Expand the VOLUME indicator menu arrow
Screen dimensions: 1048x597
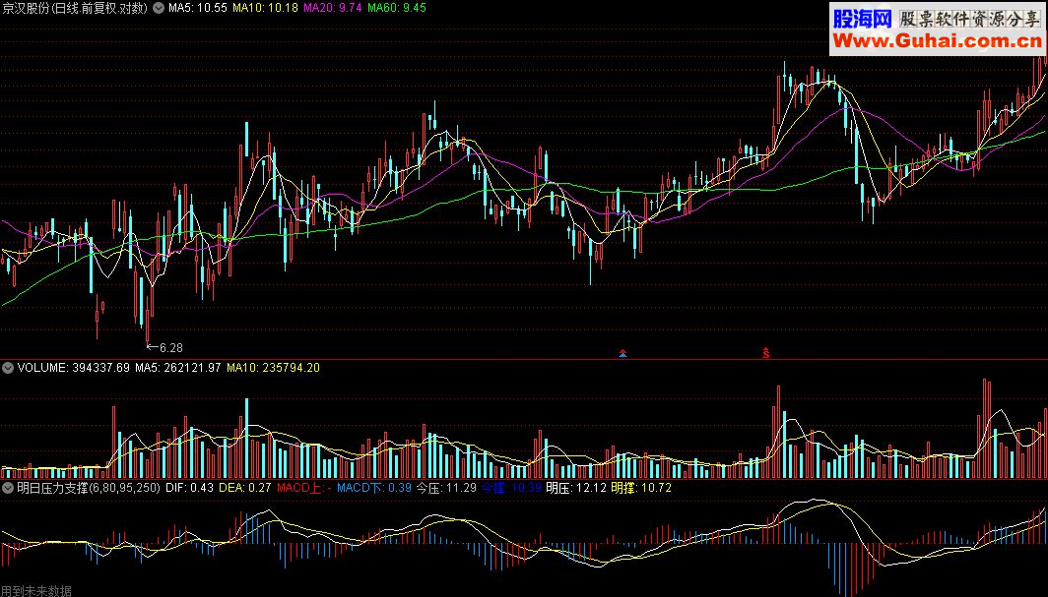(x=8, y=368)
